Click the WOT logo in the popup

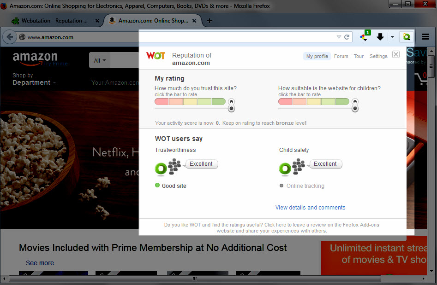pyautogui.click(x=156, y=56)
